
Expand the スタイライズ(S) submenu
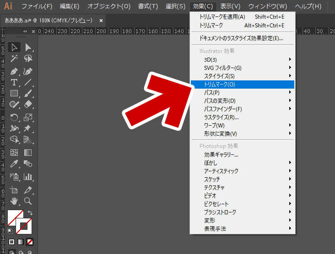[x=243, y=76]
